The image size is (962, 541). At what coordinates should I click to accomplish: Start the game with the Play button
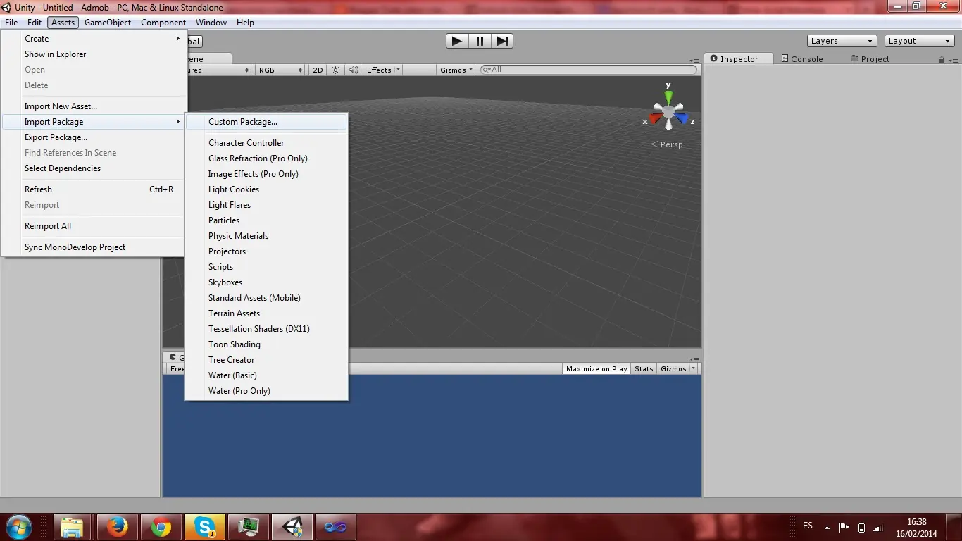[457, 41]
